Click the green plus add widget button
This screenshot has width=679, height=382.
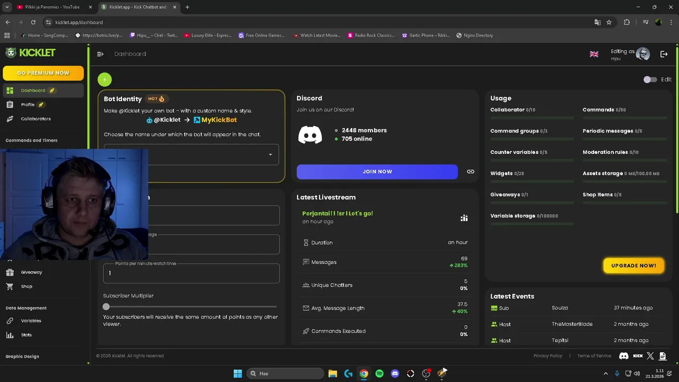(105, 80)
